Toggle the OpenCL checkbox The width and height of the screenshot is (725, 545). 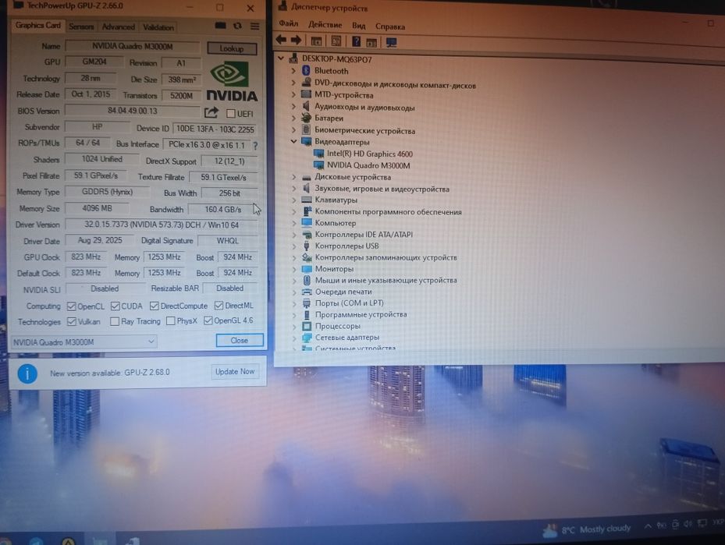[x=71, y=306]
